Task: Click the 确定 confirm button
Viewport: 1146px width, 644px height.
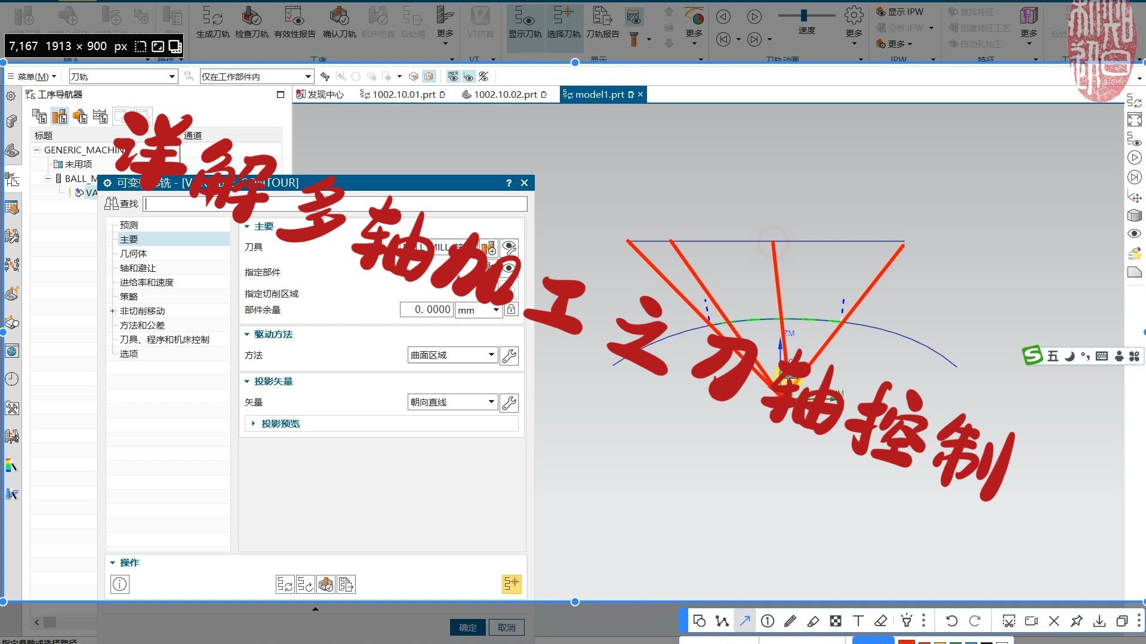Action: click(x=467, y=627)
